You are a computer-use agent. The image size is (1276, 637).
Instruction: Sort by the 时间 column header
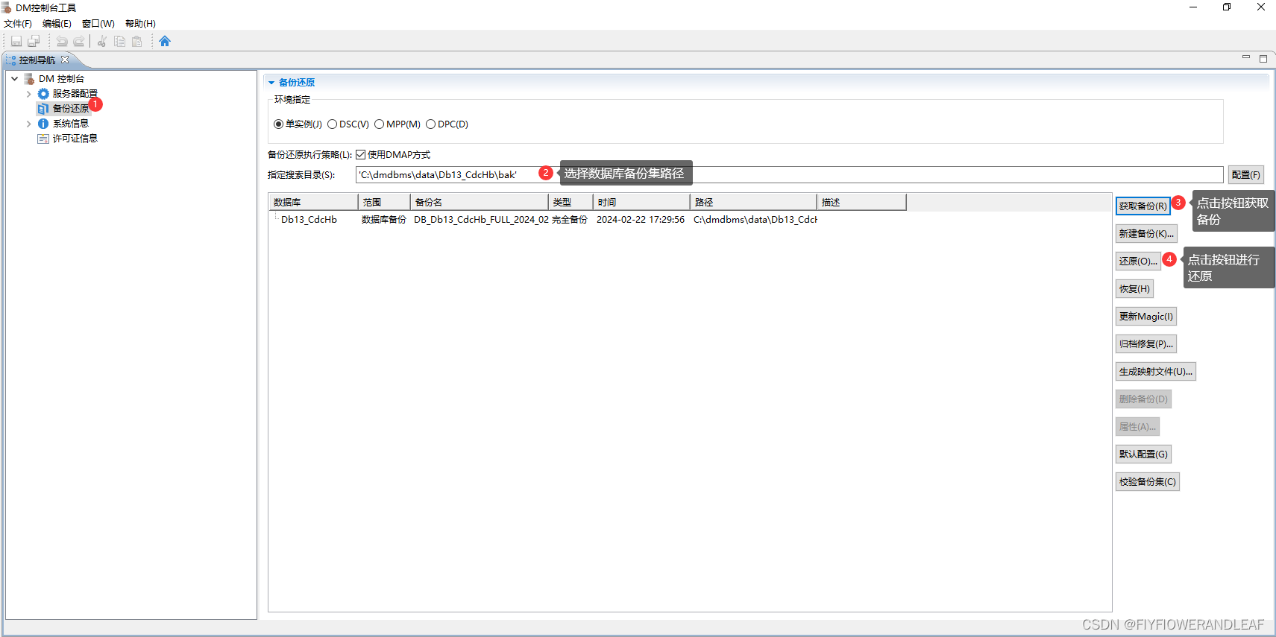[641, 203]
